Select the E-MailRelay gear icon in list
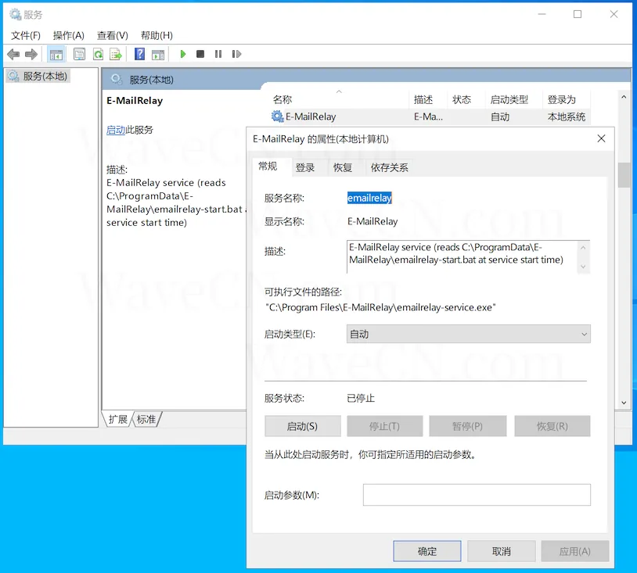The height and width of the screenshot is (573, 637). tap(278, 116)
